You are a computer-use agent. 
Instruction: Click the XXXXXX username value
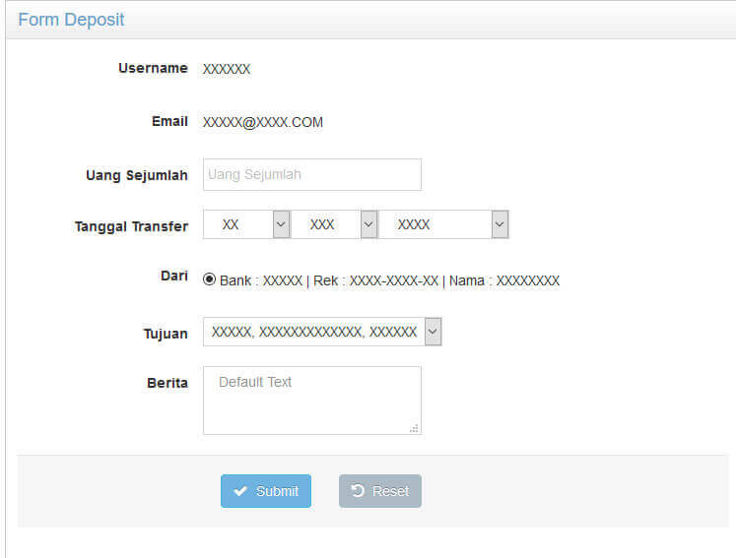pos(227,69)
